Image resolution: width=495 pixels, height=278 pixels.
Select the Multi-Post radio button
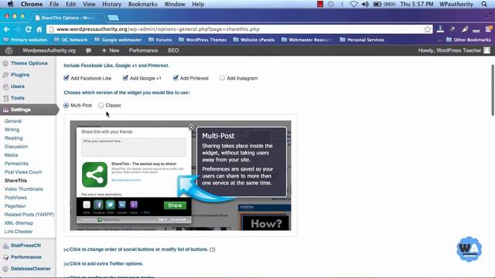[66, 105]
